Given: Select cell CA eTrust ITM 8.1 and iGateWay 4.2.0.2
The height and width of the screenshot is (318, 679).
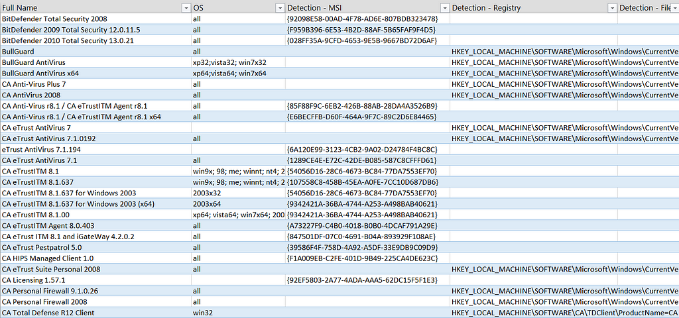Looking at the screenshot, I should pyautogui.click(x=95, y=237).
